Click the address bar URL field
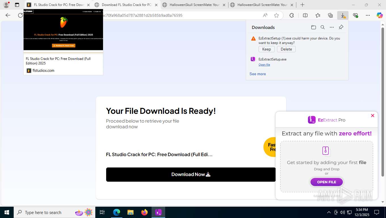The height and width of the screenshot is (218, 386). pyautogui.click(x=182, y=15)
